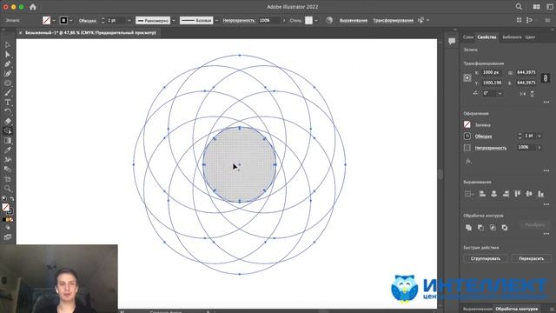Open stroke weight dropdown in Properties panel
The width and height of the screenshot is (556, 313).
click(539, 136)
